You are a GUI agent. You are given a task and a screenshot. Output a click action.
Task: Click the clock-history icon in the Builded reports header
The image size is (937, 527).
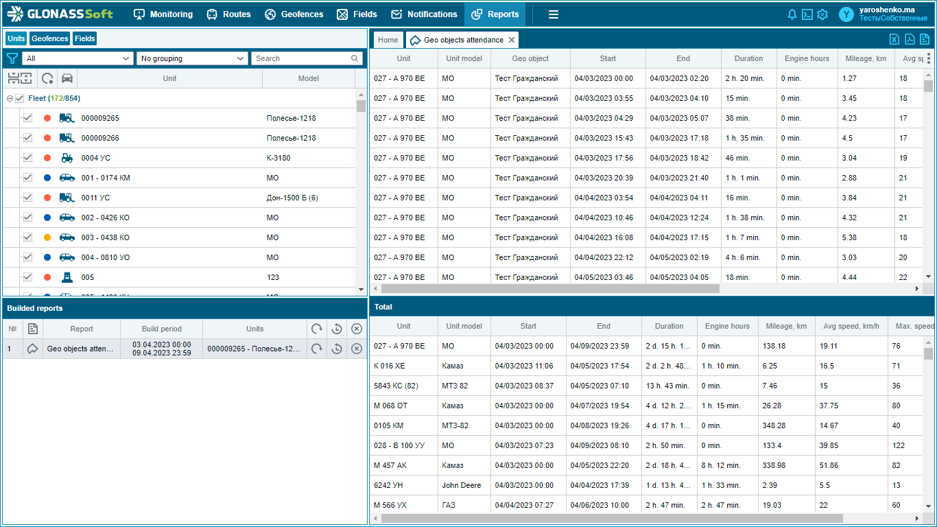[337, 329]
